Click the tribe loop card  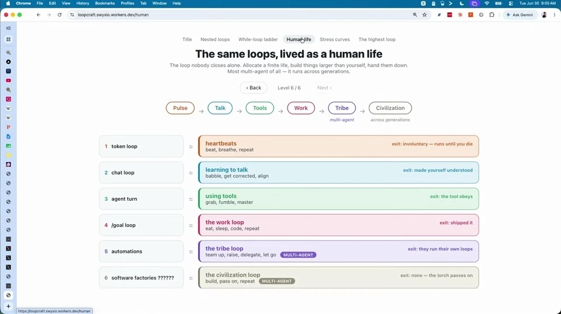coord(338,251)
